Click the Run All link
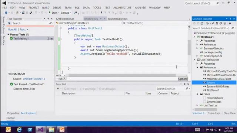237x133 pixels. [12, 30]
